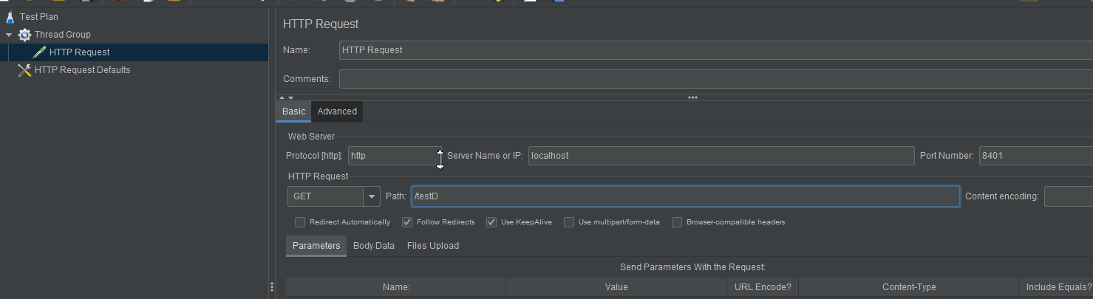The width and height of the screenshot is (1093, 299).
Task: Click the Value column header
Action: click(616, 287)
